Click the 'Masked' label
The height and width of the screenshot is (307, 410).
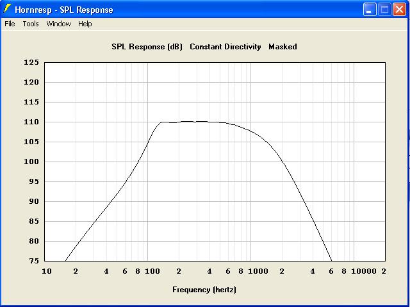pos(283,47)
